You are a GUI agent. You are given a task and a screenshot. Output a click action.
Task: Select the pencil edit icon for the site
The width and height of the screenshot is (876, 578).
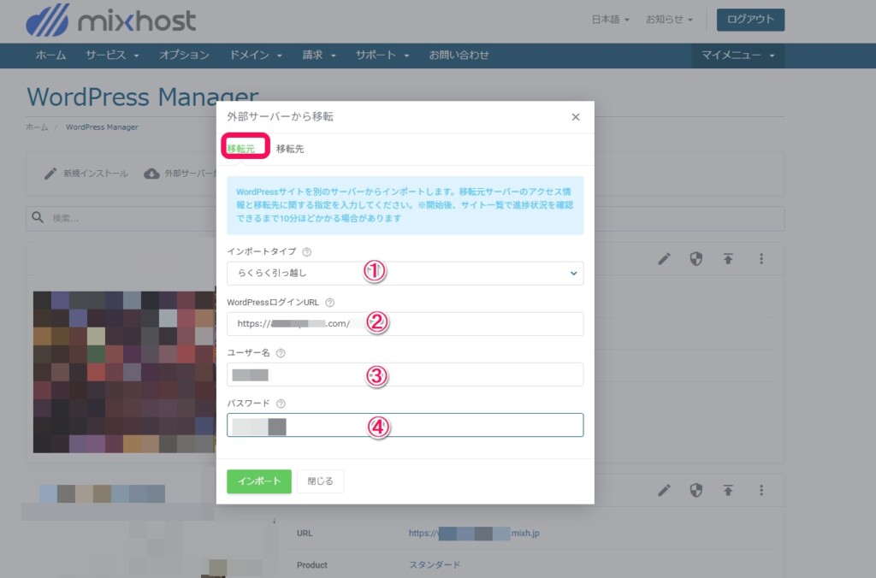click(x=664, y=258)
